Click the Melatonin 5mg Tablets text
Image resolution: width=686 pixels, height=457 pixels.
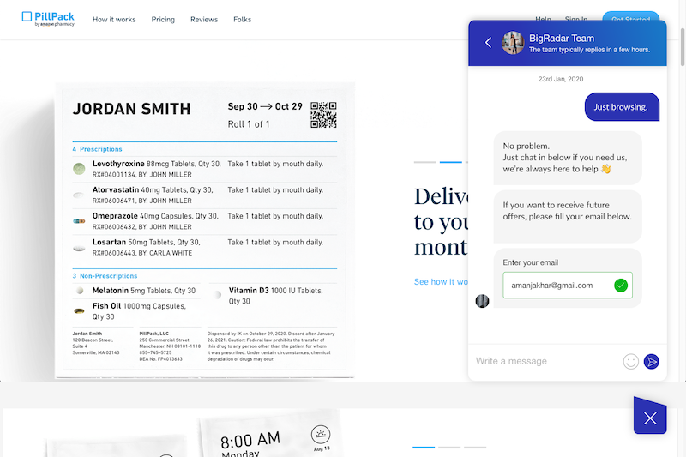(x=144, y=291)
